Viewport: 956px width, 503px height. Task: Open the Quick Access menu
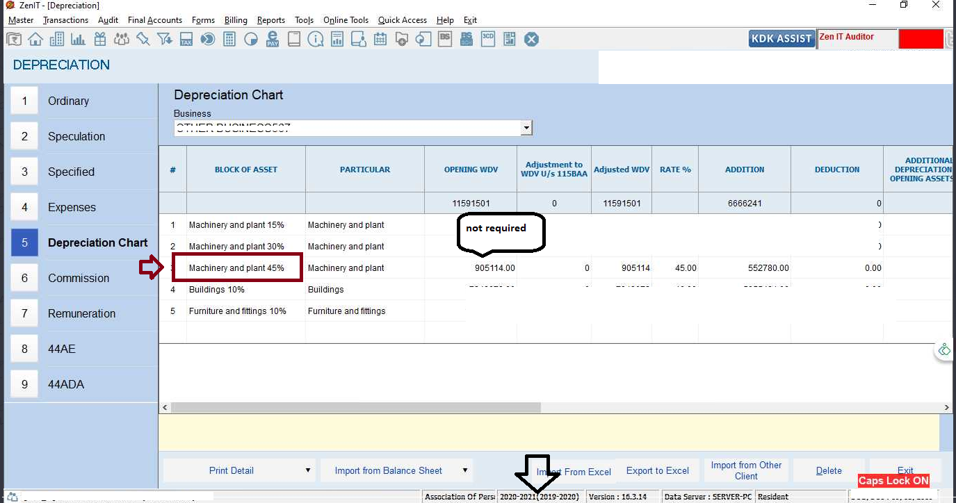tap(403, 20)
